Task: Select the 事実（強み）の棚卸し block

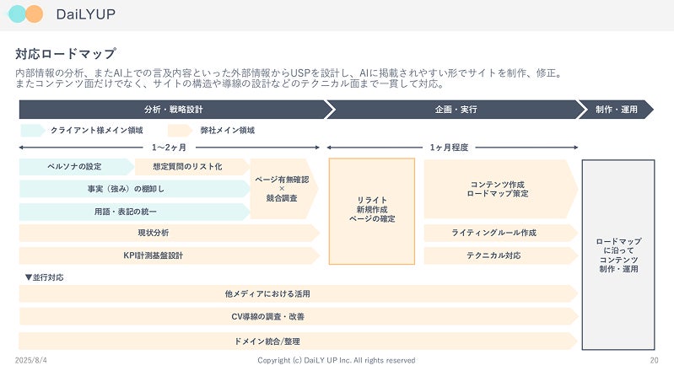Action: click(x=134, y=189)
